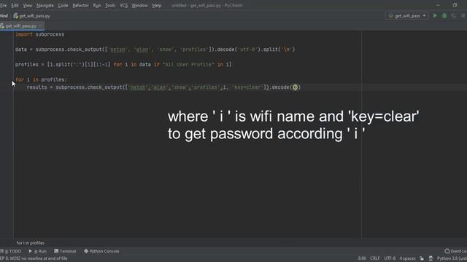Toggle the read-only lock icon

coord(422,258)
